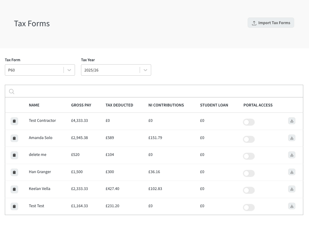Toggle portal access for Test Test
Image resolution: width=309 pixels, height=228 pixels.
[x=249, y=207]
